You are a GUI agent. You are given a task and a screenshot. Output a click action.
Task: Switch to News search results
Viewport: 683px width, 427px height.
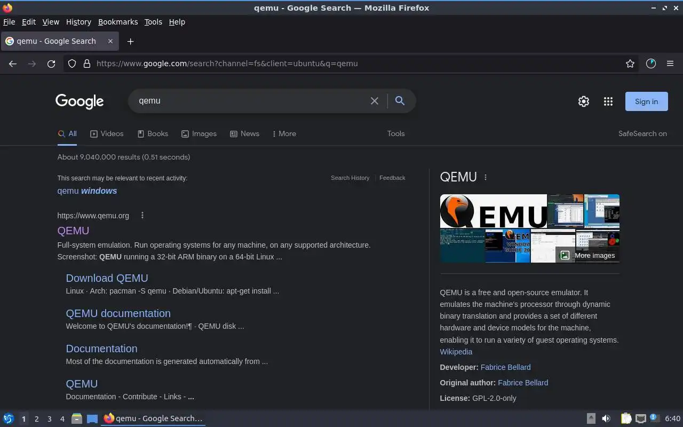tap(244, 134)
